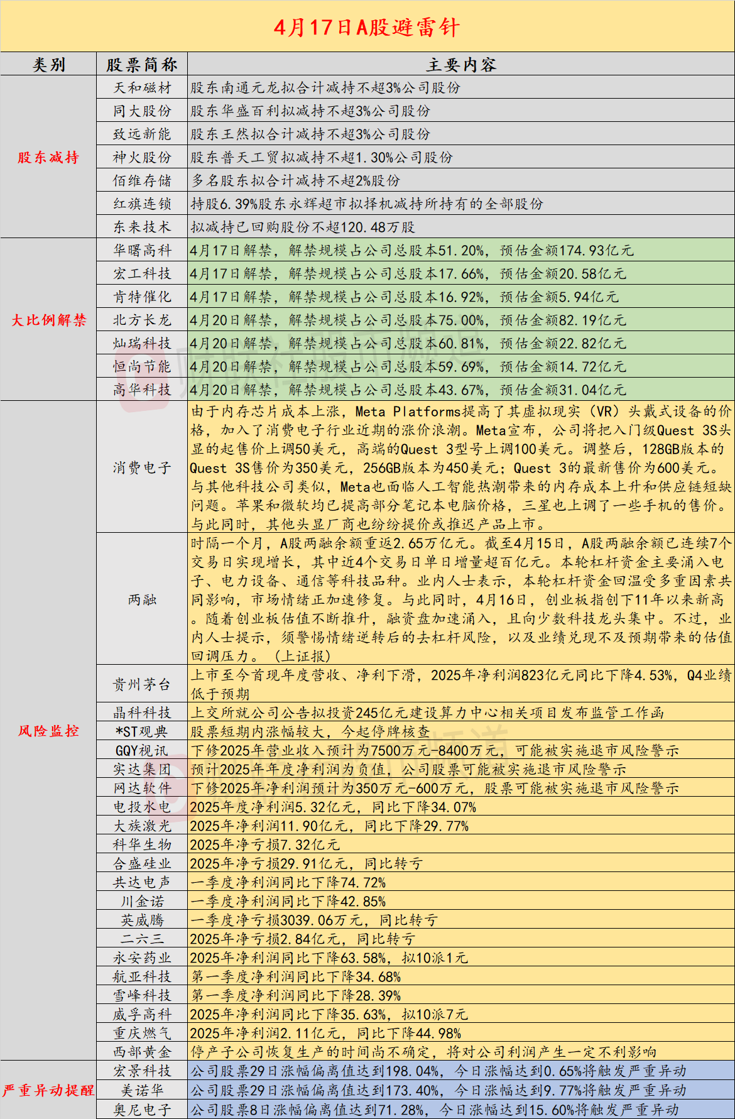The image size is (735, 1119).
Task: Click the 贵州茅台 stock name
Action: 142,684
